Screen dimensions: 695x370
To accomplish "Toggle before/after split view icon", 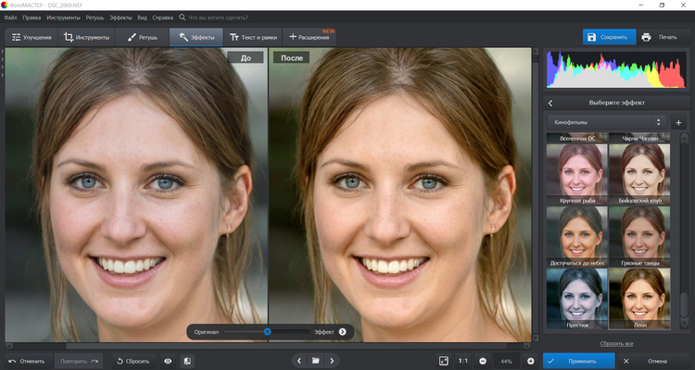I will click(187, 361).
